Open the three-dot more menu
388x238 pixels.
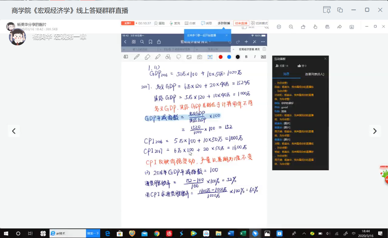pyautogui.click(x=263, y=42)
